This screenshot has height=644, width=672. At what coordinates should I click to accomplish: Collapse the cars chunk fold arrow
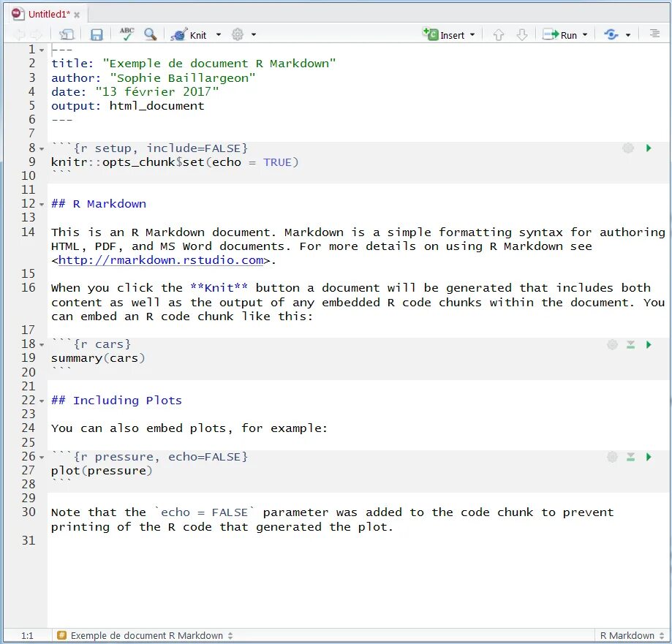click(42, 344)
